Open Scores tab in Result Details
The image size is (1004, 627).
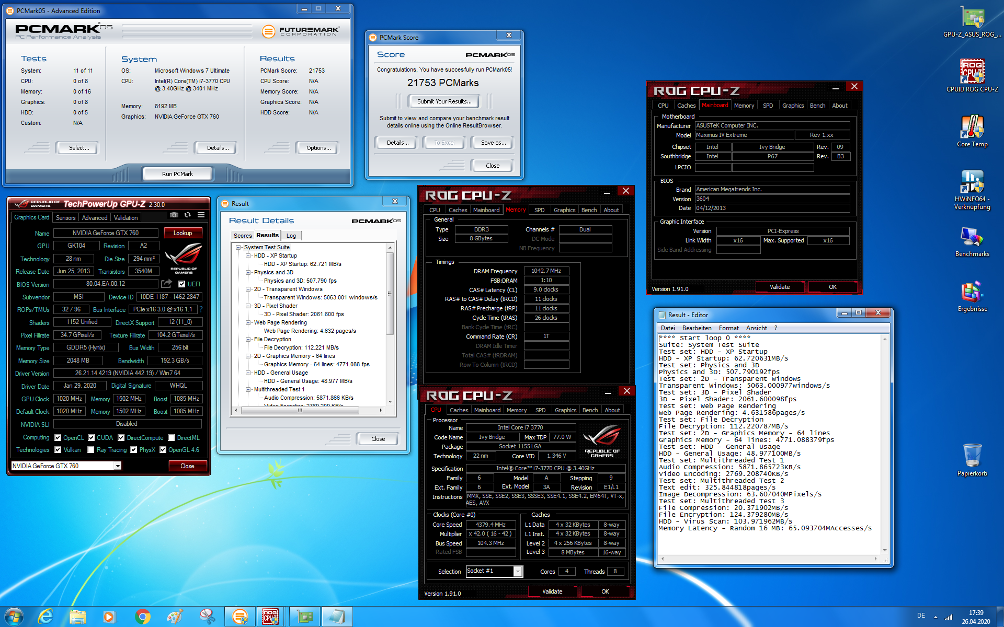243,236
